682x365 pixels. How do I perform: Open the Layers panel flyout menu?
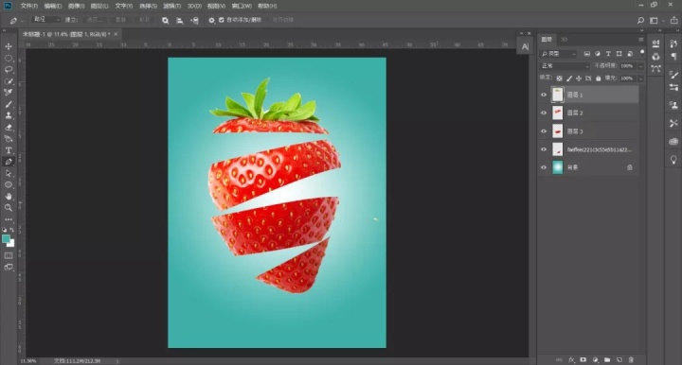pyautogui.click(x=640, y=40)
